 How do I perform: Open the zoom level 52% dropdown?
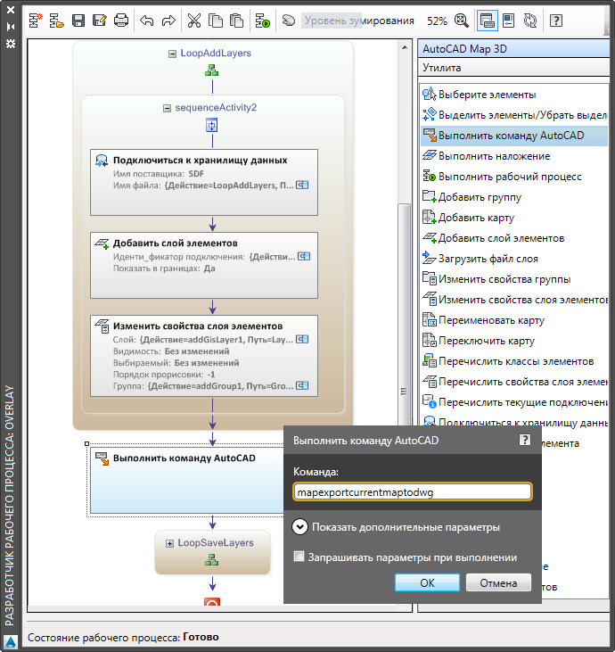pyautogui.click(x=437, y=21)
